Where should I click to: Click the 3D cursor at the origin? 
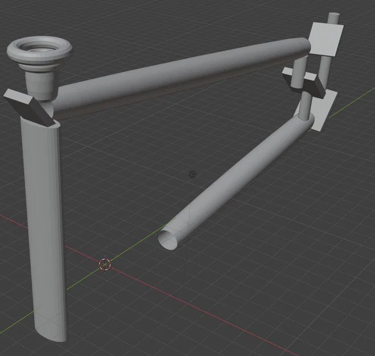tap(105, 264)
